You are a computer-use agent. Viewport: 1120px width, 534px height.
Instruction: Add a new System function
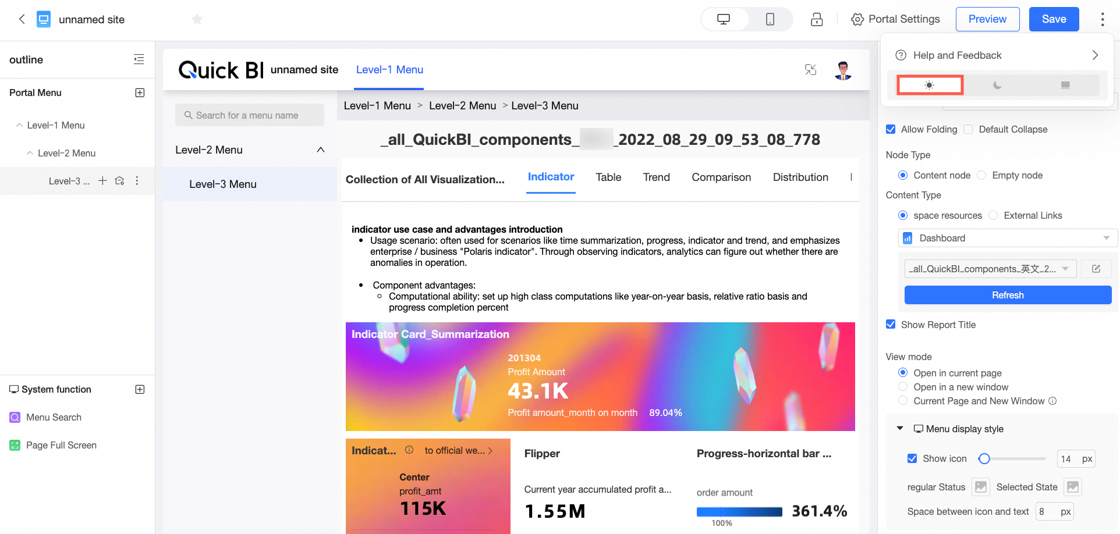pos(140,389)
